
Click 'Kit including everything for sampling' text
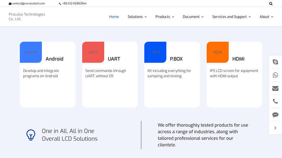click(169, 73)
